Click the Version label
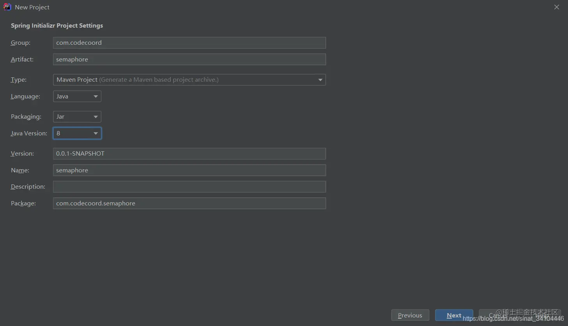568x326 pixels. tap(22, 154)
